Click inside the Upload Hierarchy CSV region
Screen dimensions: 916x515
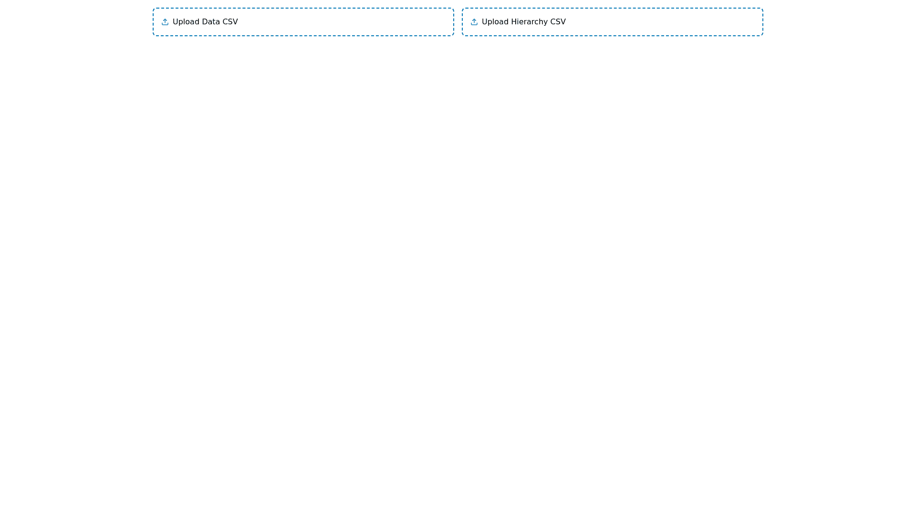(612, 22)
